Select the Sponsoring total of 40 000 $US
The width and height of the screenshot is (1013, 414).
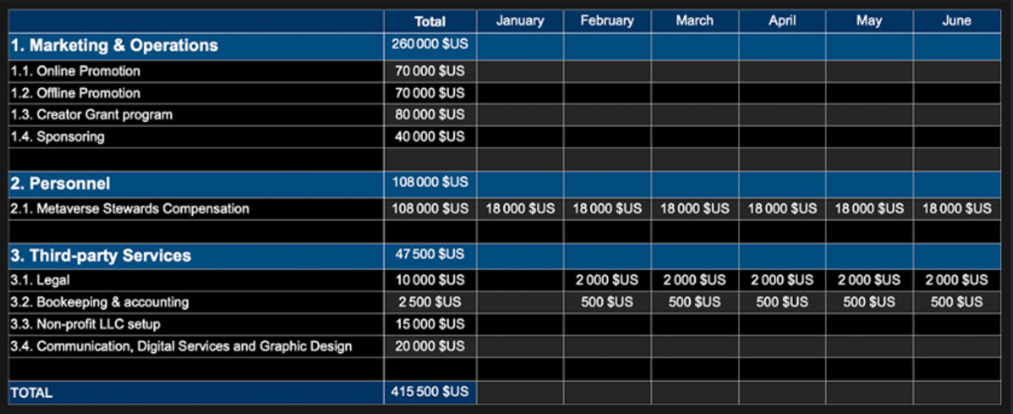pos(430,137)
